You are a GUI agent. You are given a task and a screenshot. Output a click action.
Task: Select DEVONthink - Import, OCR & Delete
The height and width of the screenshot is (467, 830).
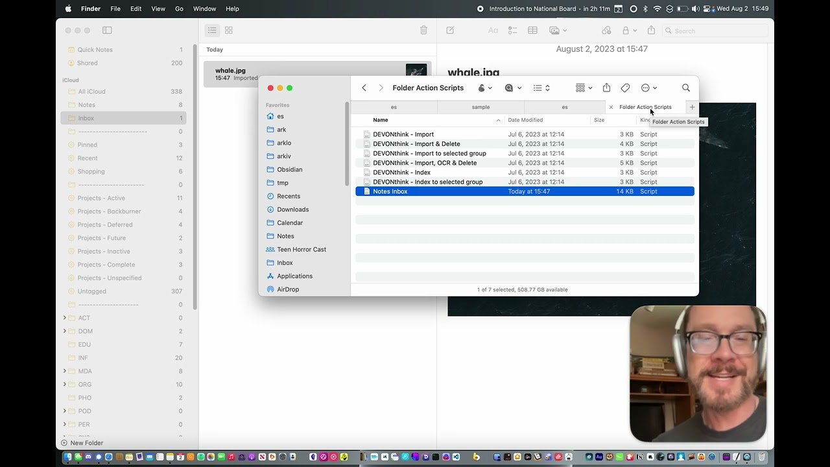pyautogui.click(x=525, y=163)
